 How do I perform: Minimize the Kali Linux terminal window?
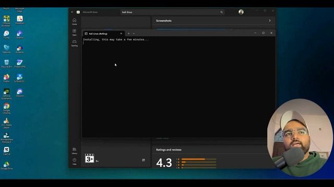point(255,33)
